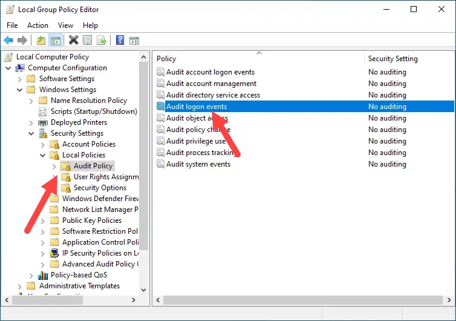Click the tree pane vertical scrollbar thumb
Viewport: 456px width, 321px height.
(144, 156)
